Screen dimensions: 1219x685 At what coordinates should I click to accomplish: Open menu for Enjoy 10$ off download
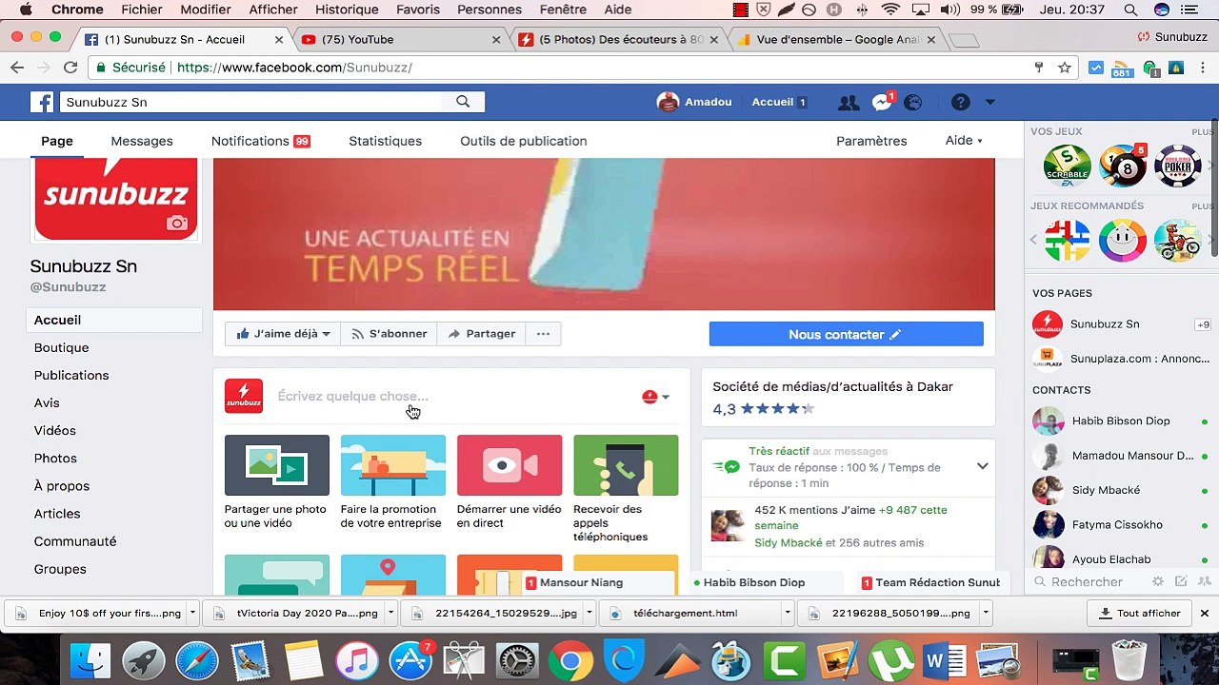pos(193,614)
